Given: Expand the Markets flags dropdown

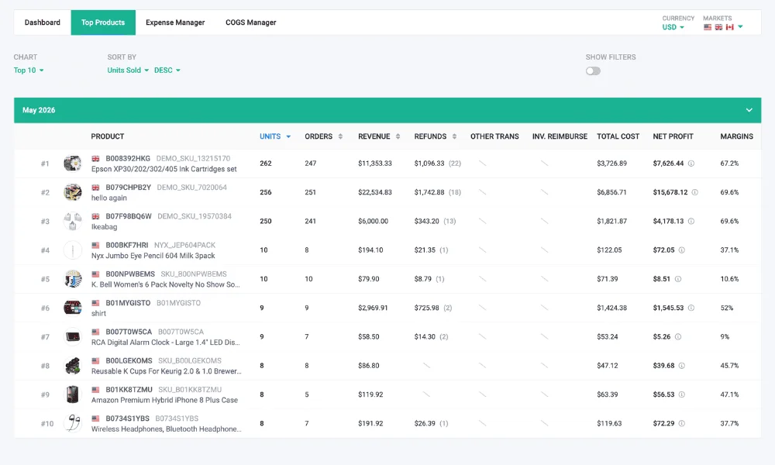Looking at the screenshot, I should point(723,27).
